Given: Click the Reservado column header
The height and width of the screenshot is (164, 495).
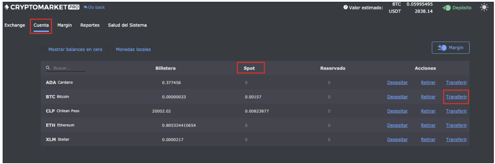Looking at the screenshot, I should click(x=333, y=68).
